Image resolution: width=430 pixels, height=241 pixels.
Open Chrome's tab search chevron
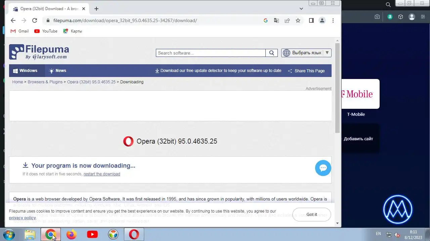(x=301, y=9)
